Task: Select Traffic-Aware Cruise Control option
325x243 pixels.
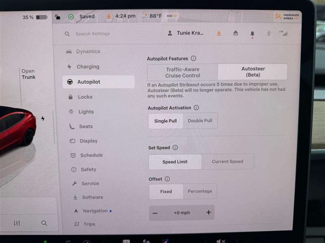Action: [182, 72]
